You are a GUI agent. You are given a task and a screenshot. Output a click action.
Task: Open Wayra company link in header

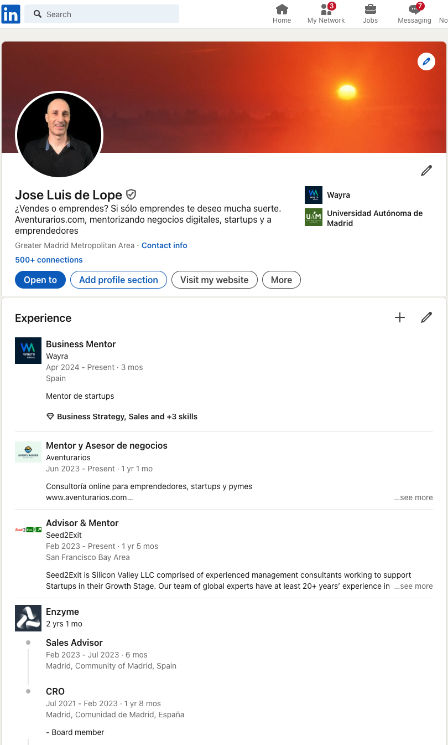338,195
